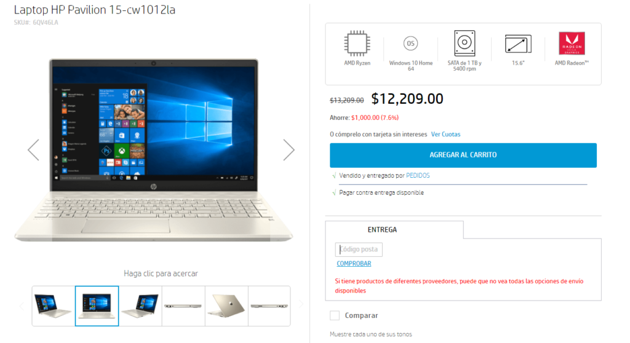630x343 pixels.
Task: Click the 15.6" screen size icon
Action: (518, 44)
